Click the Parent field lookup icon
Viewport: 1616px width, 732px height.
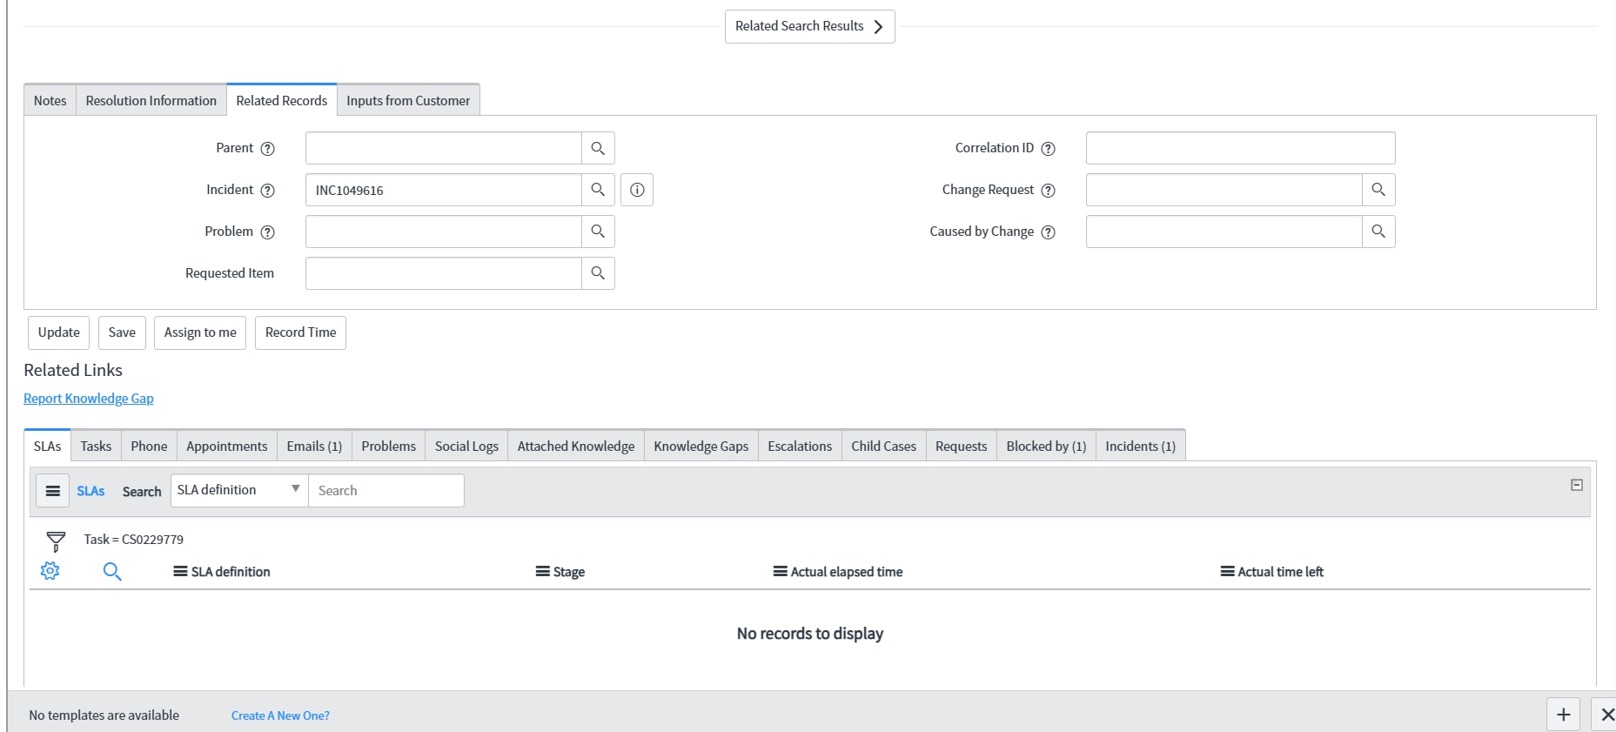click(598, 148)
